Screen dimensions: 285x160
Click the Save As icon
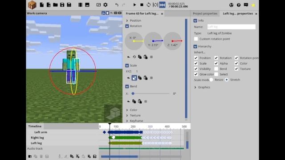click(x=69, y=5)
